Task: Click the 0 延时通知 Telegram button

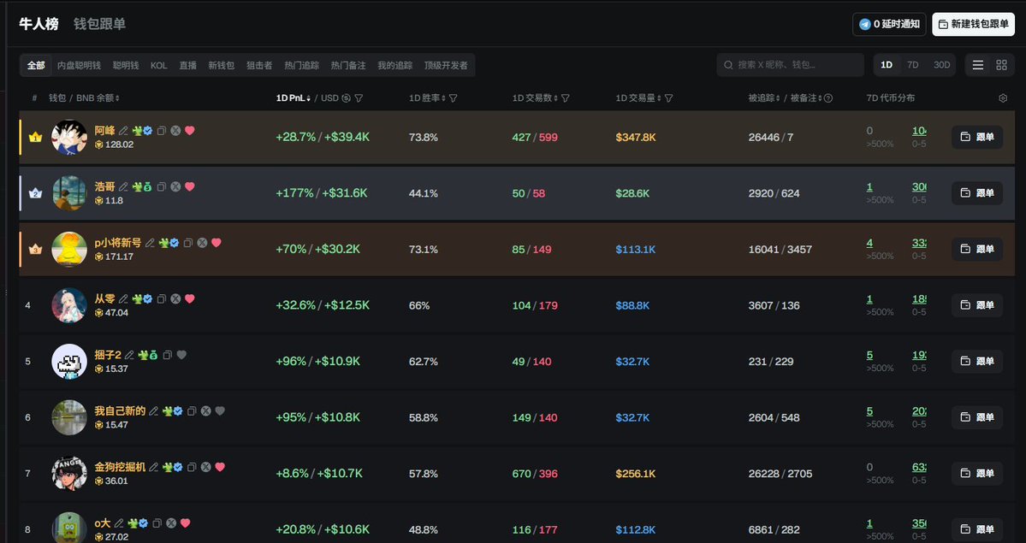Action: click(x=889, y=24)
